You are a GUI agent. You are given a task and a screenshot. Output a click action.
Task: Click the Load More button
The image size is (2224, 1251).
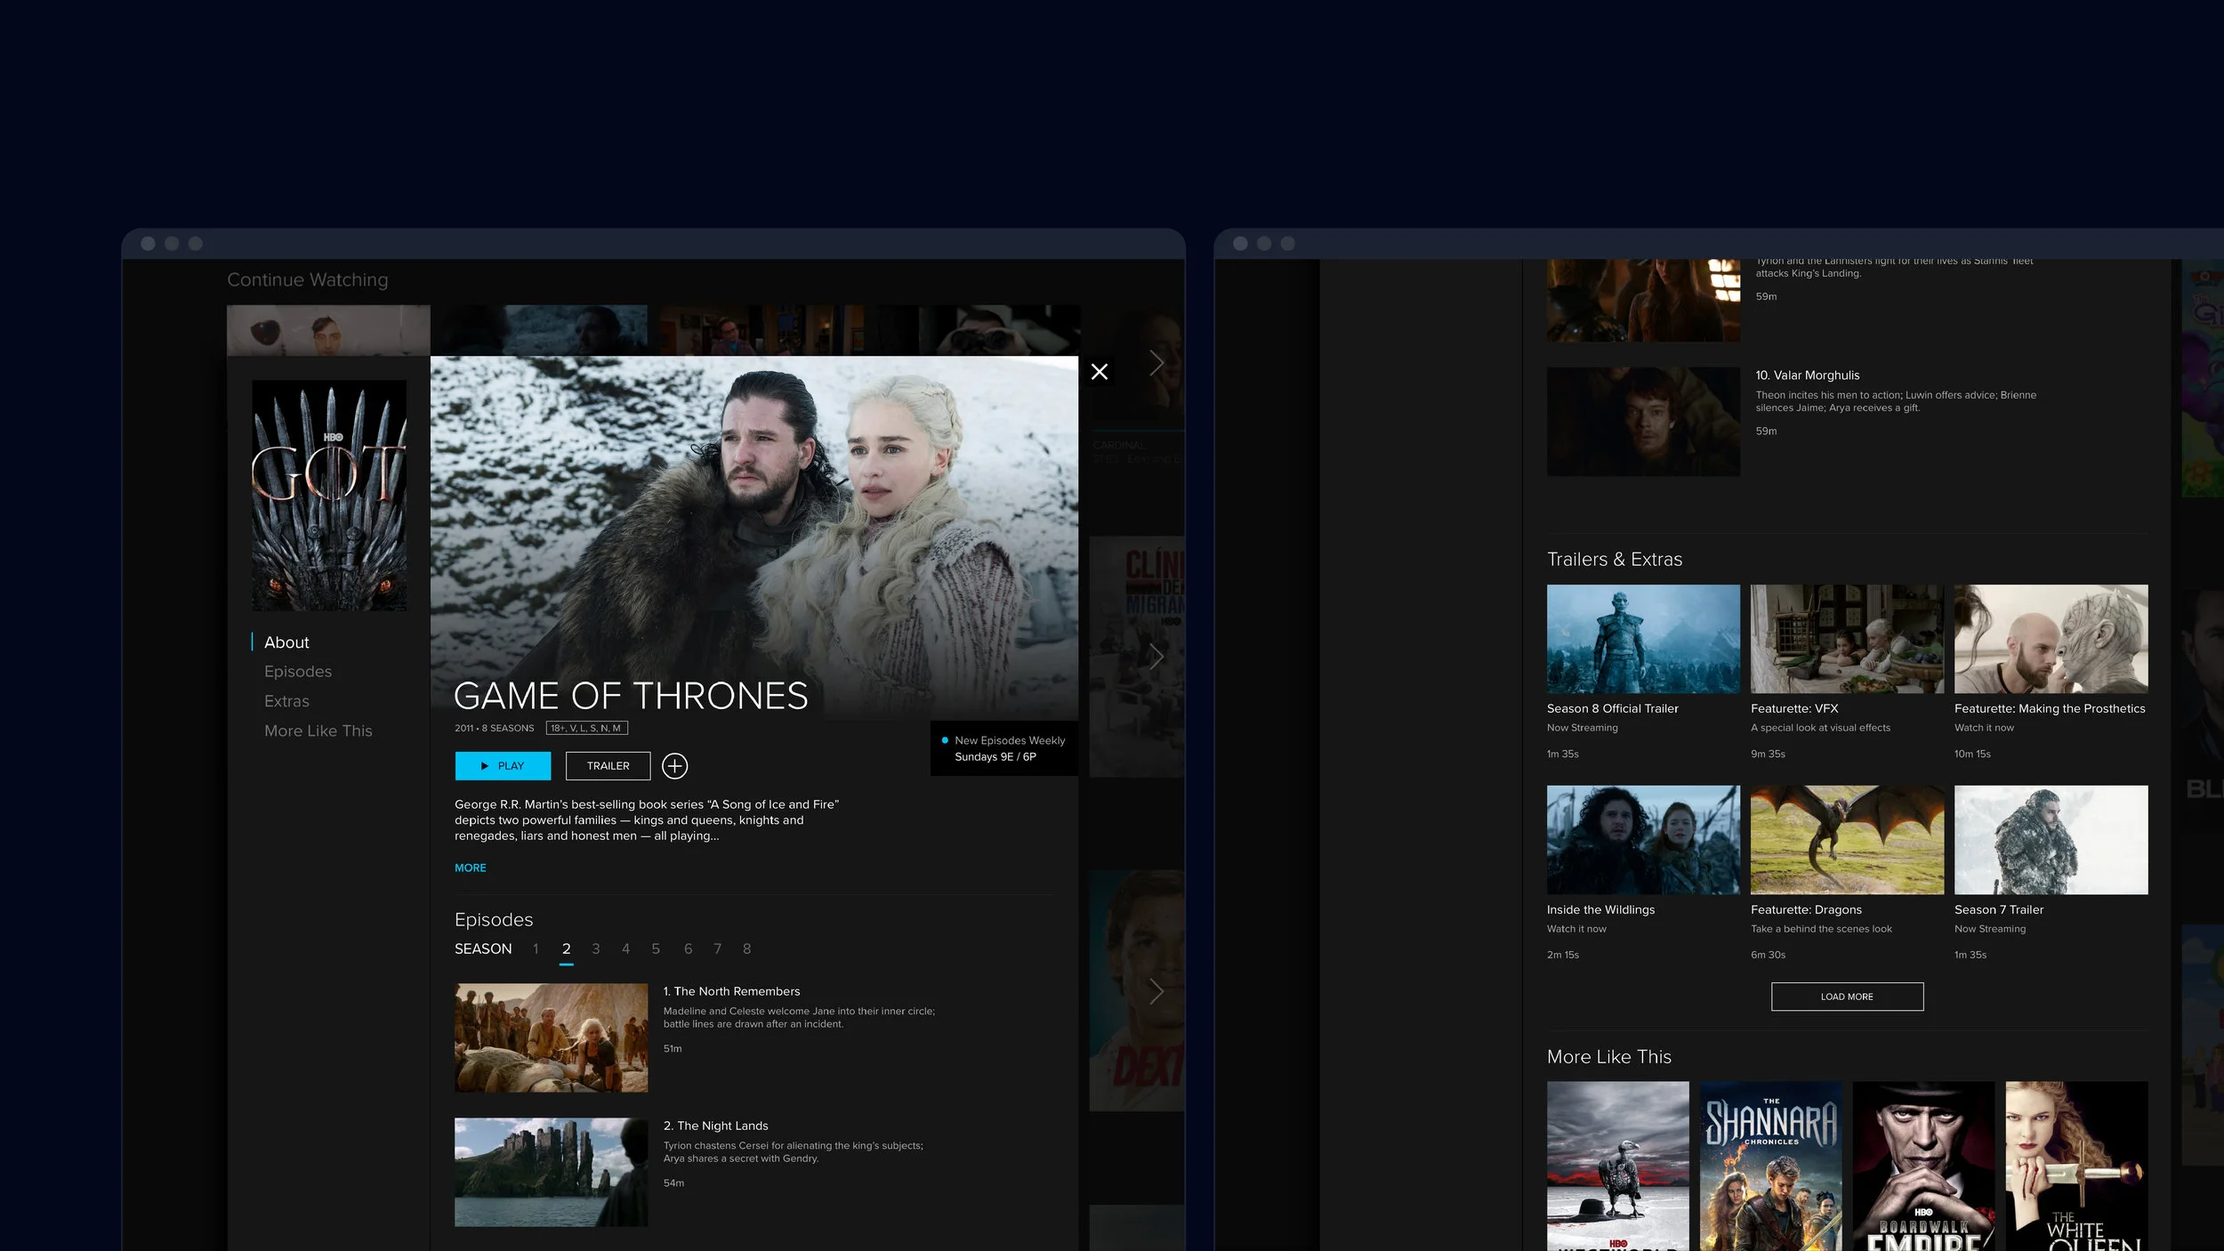point(1847,997)
